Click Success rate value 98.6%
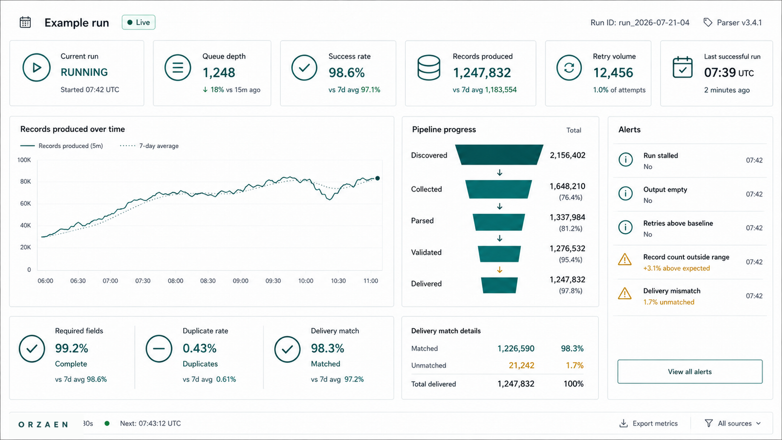 (x=347, y=72)
